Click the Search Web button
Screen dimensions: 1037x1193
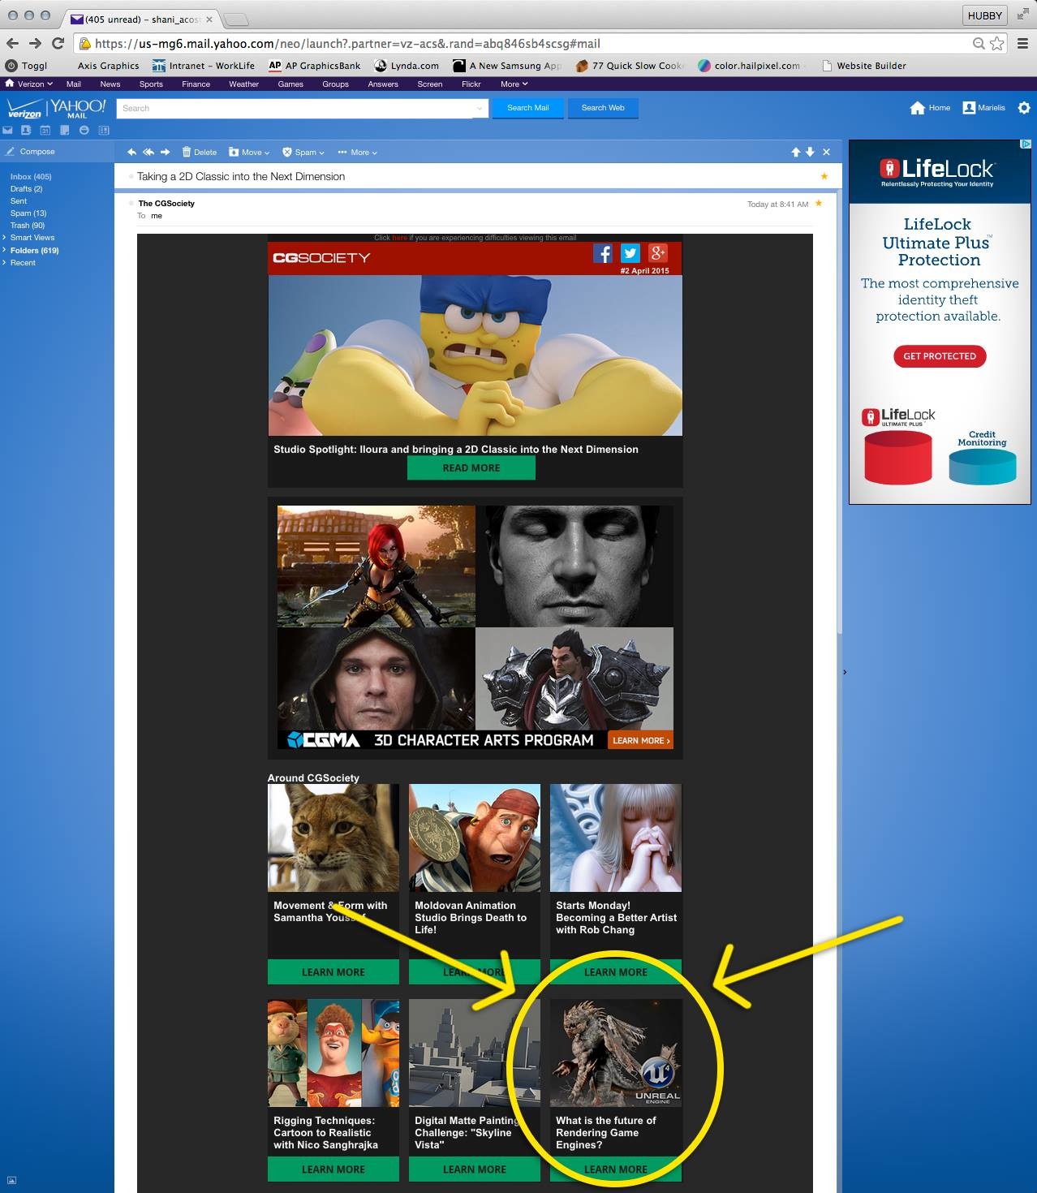[603, 108]
